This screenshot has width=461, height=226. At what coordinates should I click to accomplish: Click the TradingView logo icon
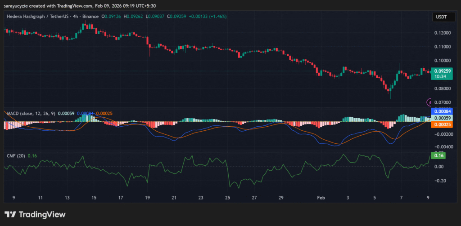point(10,214)
